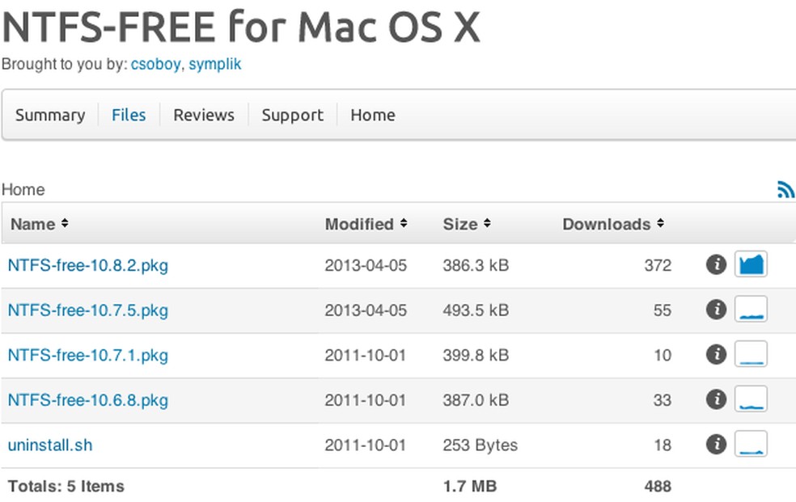796x502 pixels.
Task: Switch to the Support tab
Action: 292,115
